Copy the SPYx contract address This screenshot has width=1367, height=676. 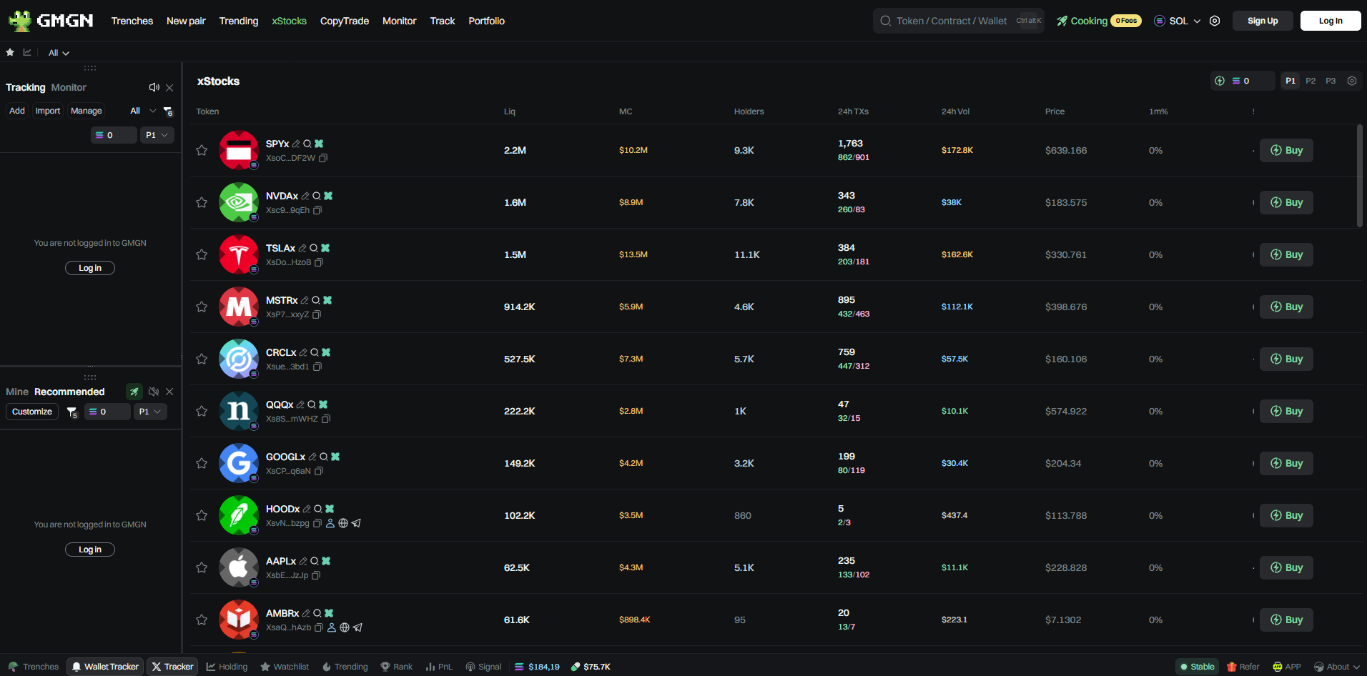click(323, 158)
